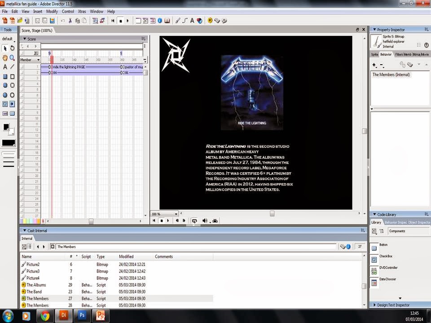431x323 pixels.
Task: Collapse the Score panel triangle
Action: pyautogui.click(x=24, y=39)
